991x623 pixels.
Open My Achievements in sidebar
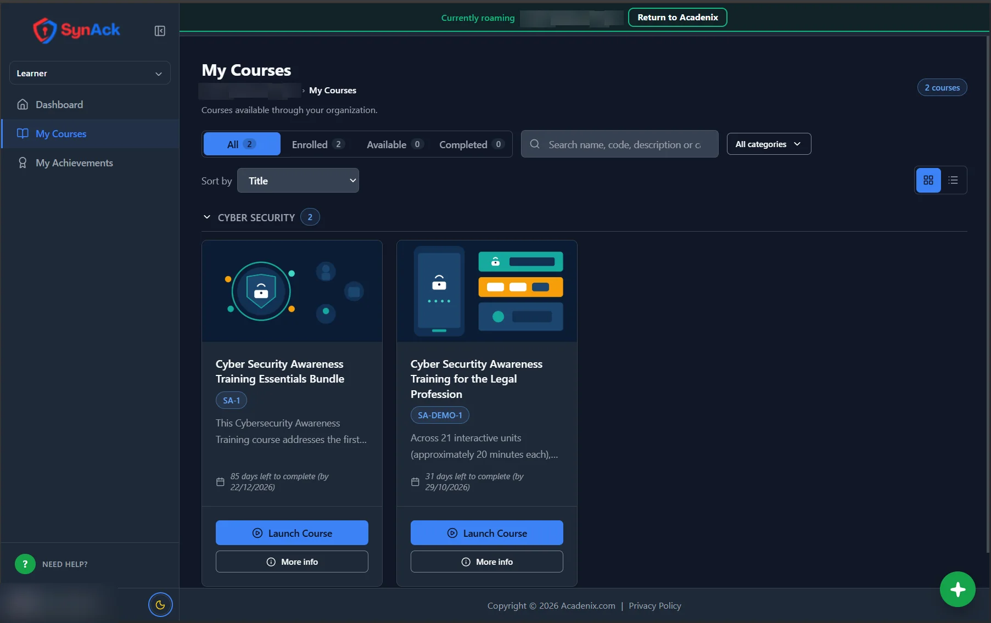90,162
